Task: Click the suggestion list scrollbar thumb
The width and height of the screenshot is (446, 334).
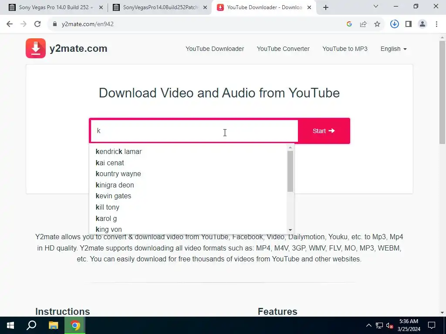Action: click(290, 171)
